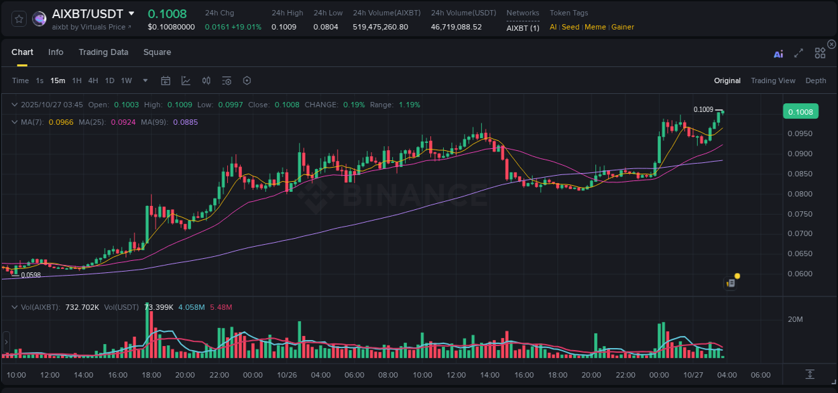Favorite AIXBT/USDT with the star icon
Viewport: 838px width, 393px height.
(x=18, y=19)
